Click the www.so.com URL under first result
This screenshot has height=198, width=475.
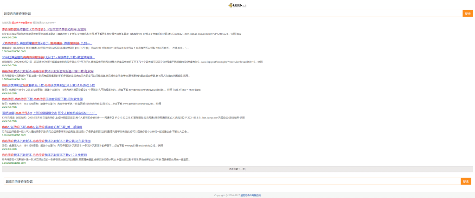9,37
